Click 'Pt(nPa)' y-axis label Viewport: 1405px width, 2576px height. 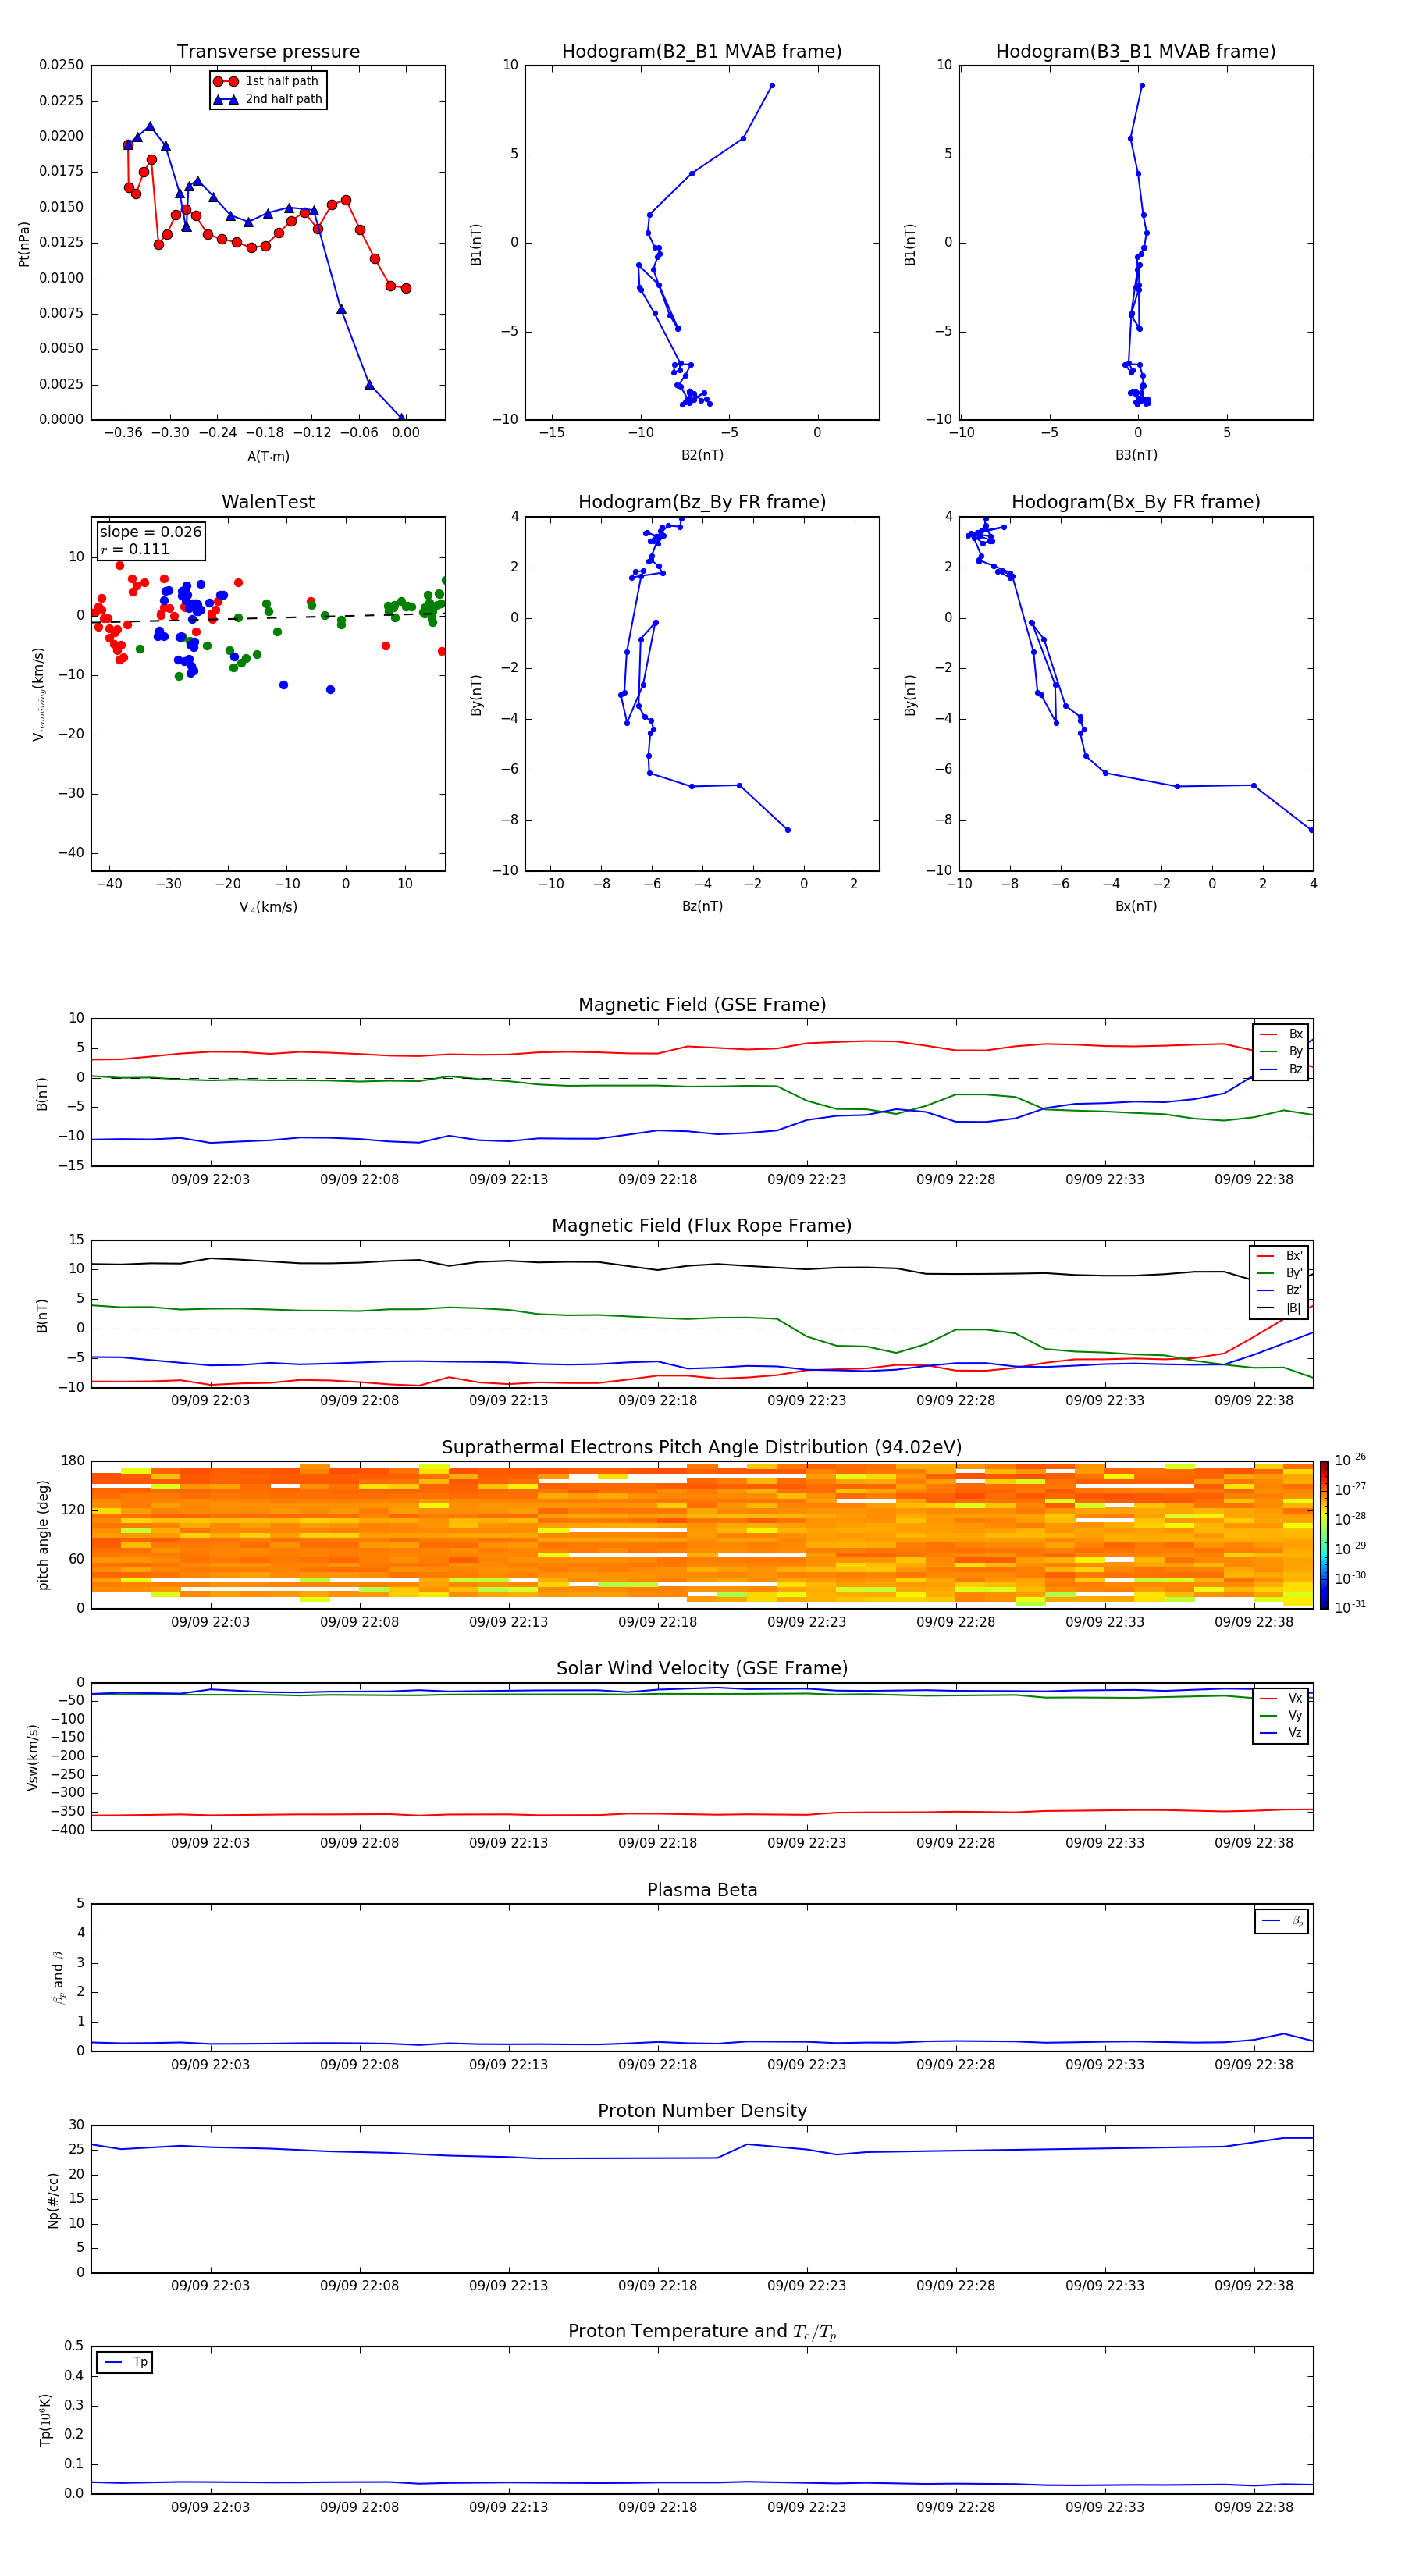click(24, 244)
